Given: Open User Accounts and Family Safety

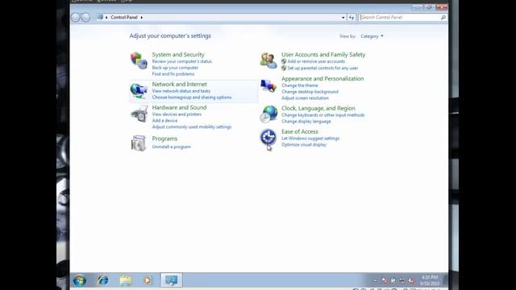Looking at the screenshot, I should coord(323,55).
